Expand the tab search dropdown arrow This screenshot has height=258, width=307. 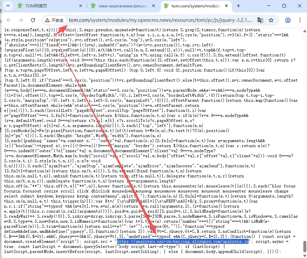tap(8, 6)
